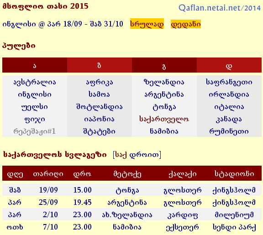Click pool დ column header
This screenshot has height=235, width=263.
click(229, 65)
